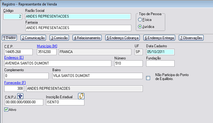
Task: Click the Inscrição Estadual lookup icon
Action: 81,96
